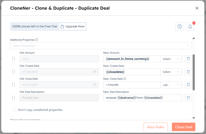This screenshot has width=206, height=134.
Task: Open the notifications bell icon
Action: click(x=190, y=26)
